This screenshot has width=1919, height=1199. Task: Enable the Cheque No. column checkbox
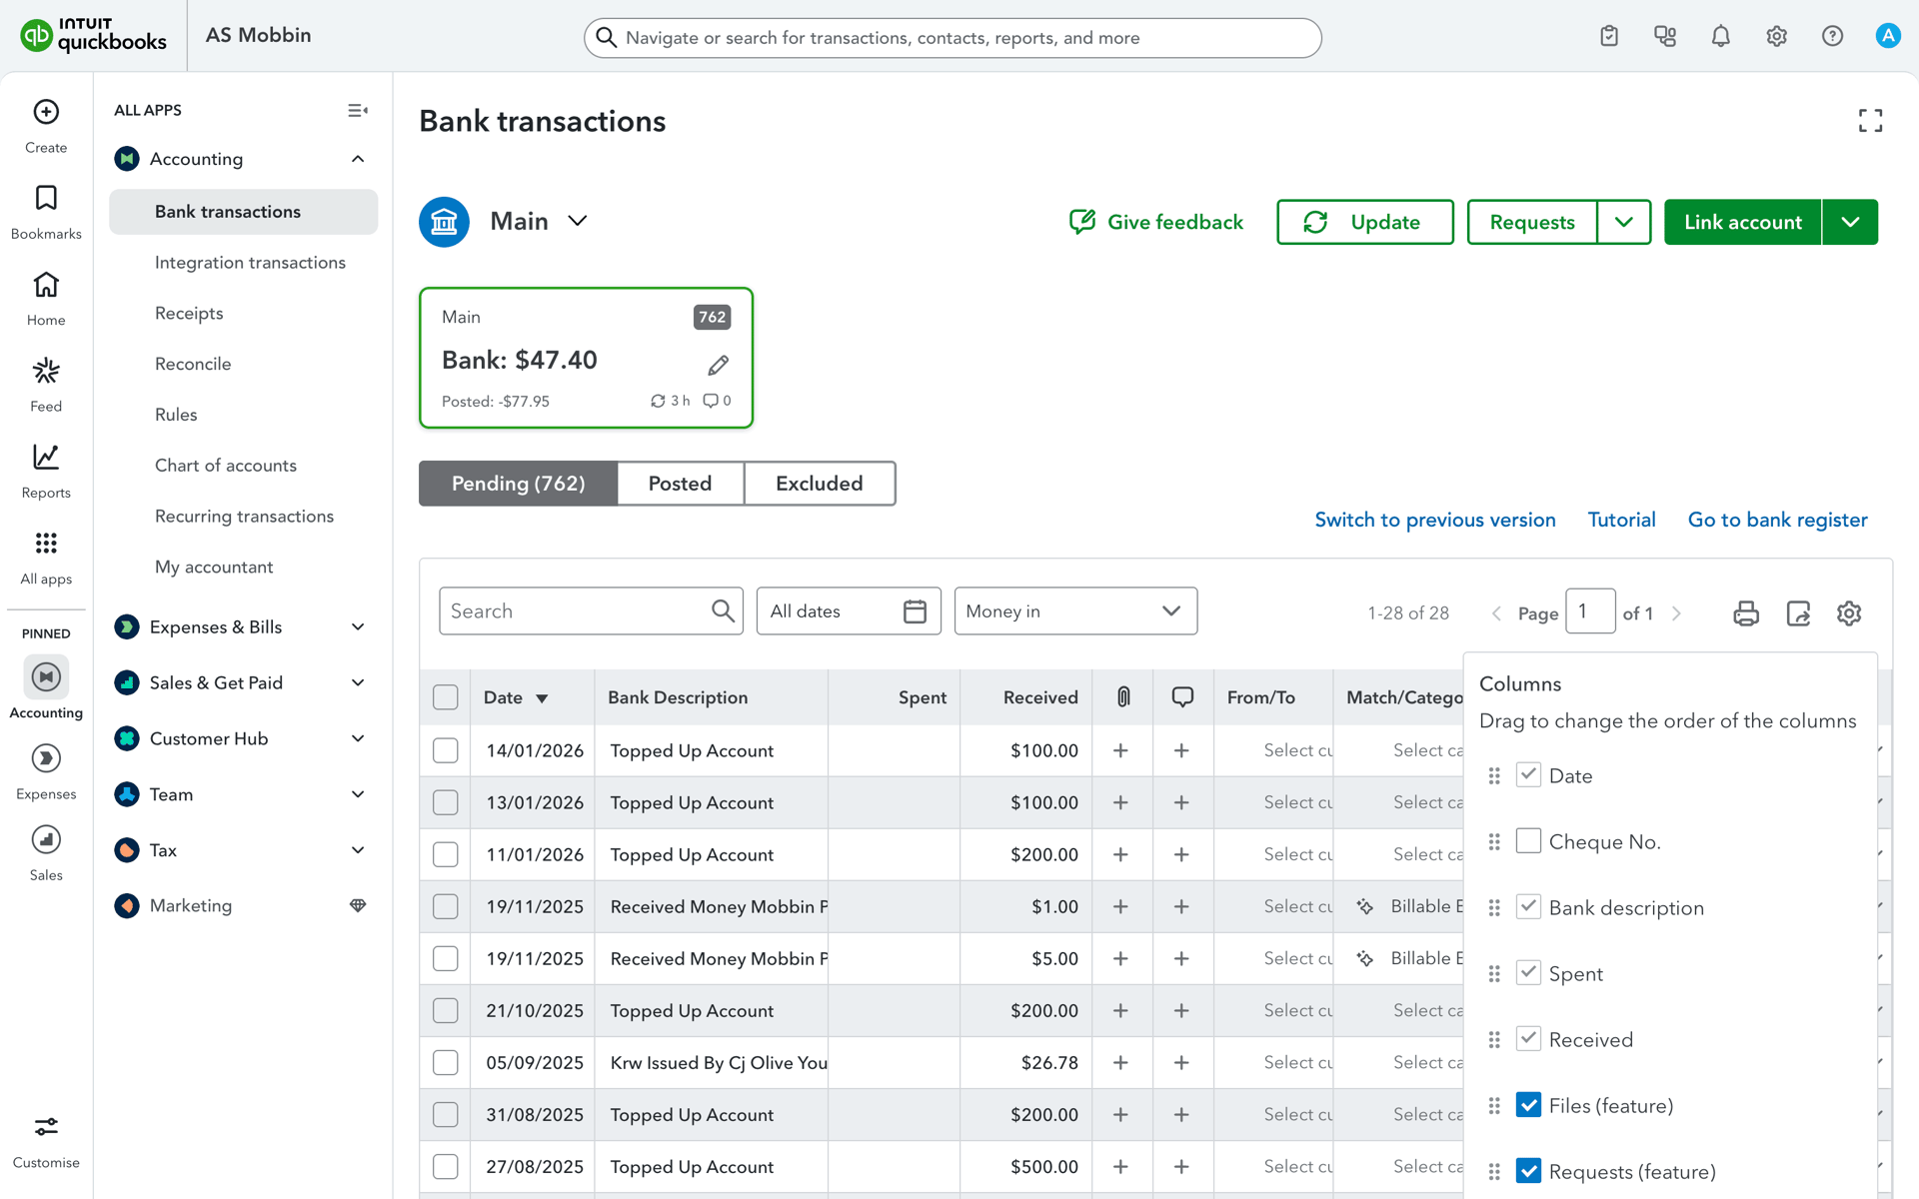(x=1528, y=840)
